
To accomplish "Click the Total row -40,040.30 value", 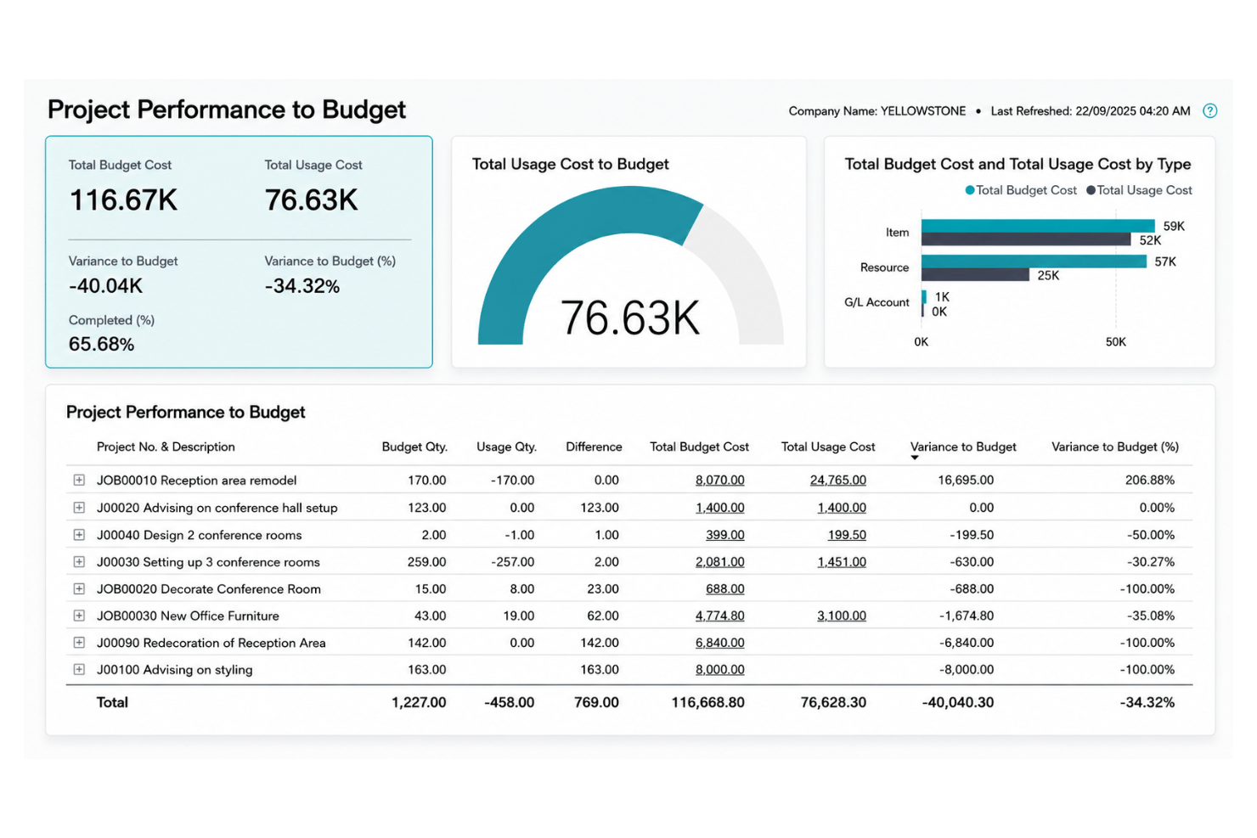I will coord(958,702).
